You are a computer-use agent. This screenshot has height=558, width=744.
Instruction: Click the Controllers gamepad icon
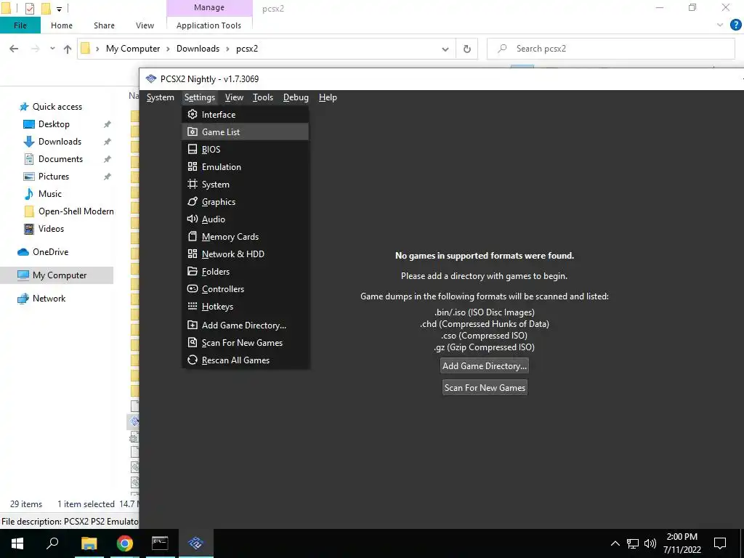[x=192, y=288]
